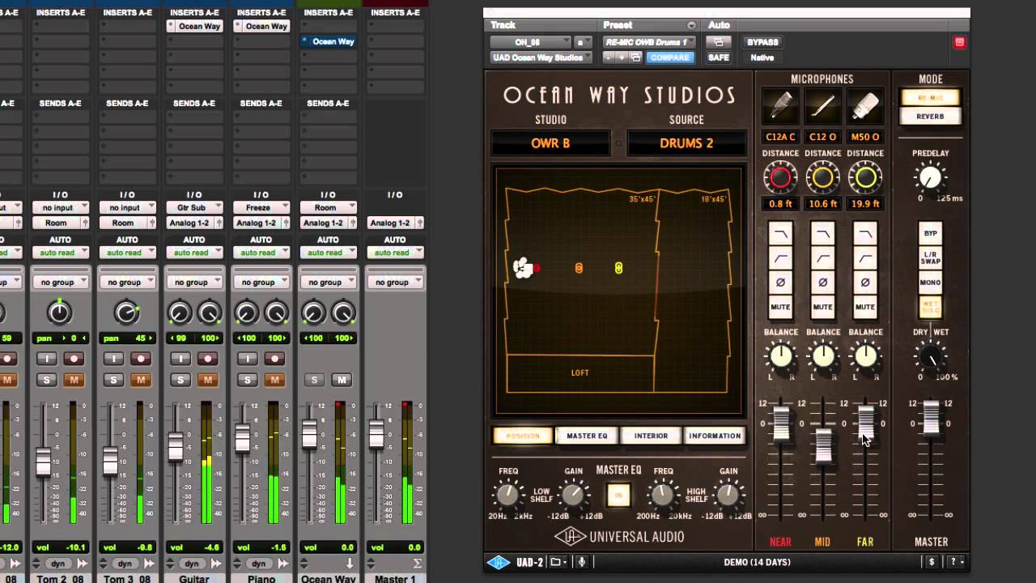Click the Mid microphone level fader

click(823, 445)
